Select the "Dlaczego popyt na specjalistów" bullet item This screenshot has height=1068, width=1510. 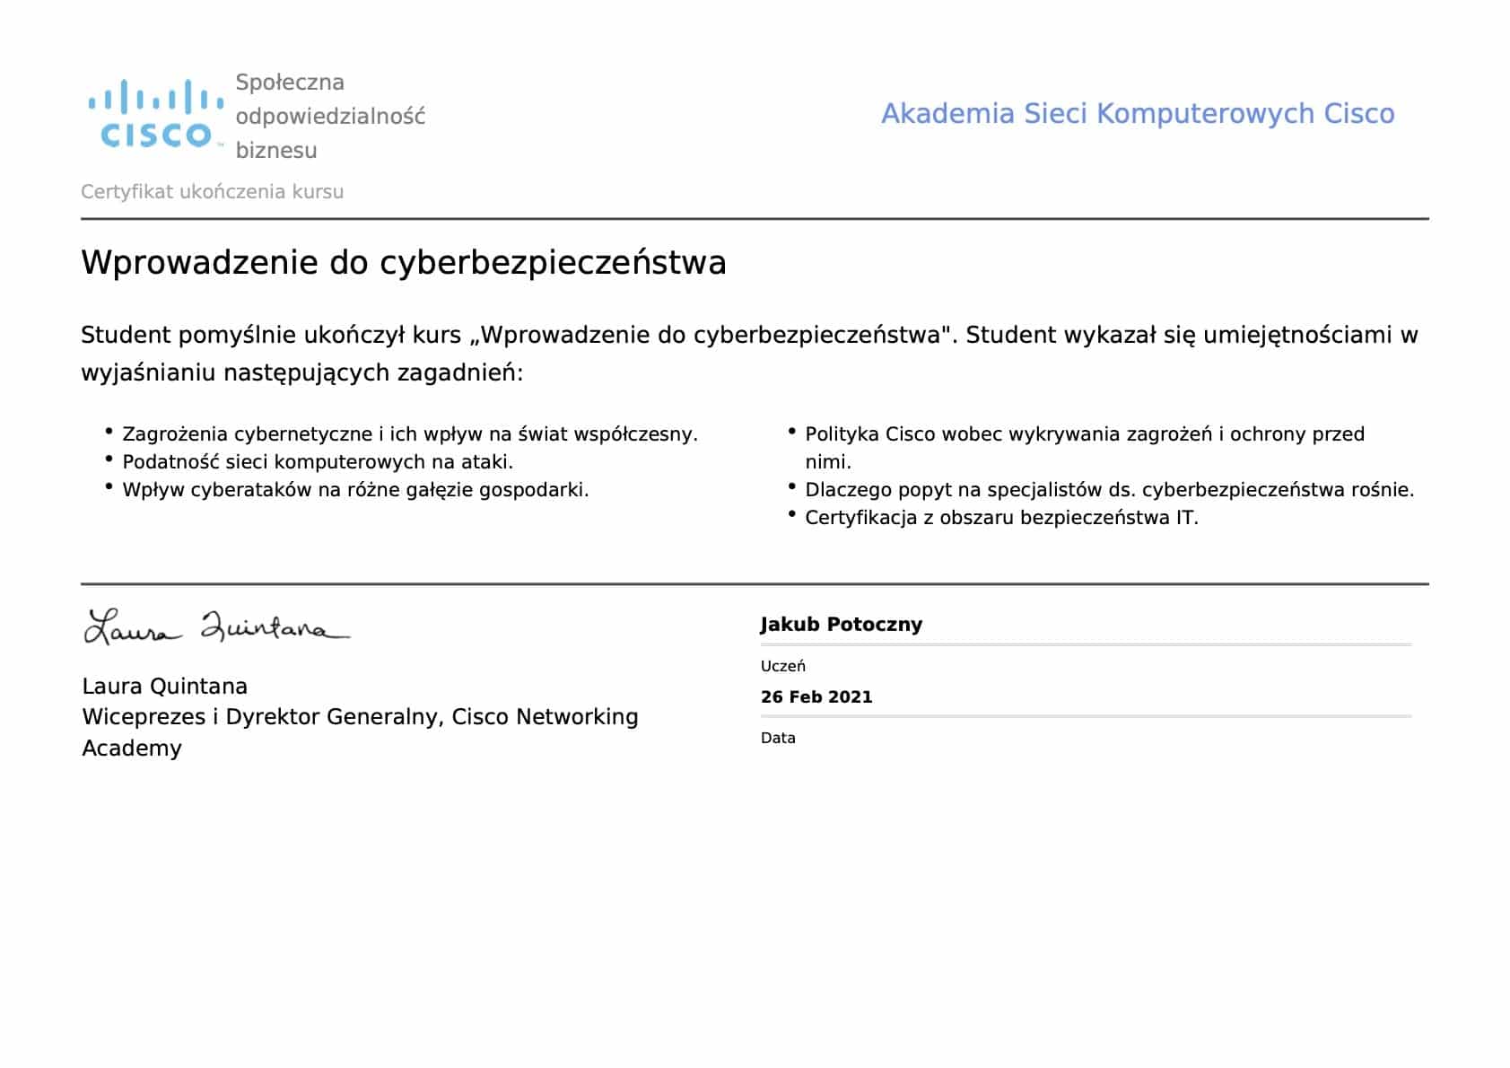tap(1109, 490)
